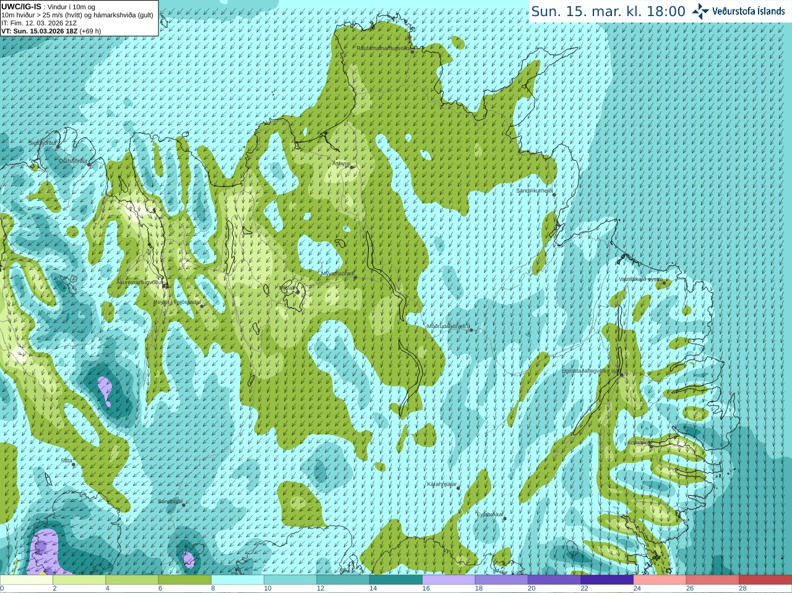Click the 10–12 m/s legend swatch
Screen dimensions: 792x593
pyautogui.click(x=290, y=580)
